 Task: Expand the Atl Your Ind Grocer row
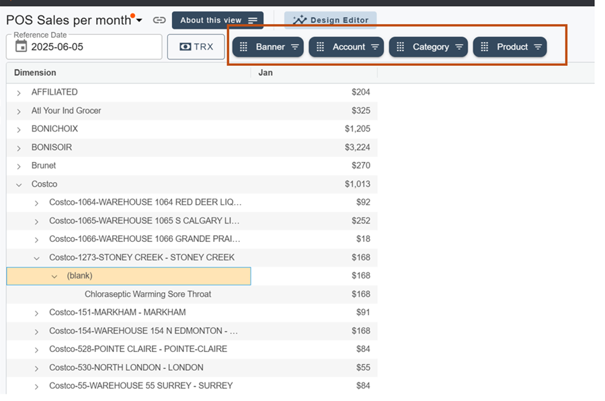(x=19, y=112)
